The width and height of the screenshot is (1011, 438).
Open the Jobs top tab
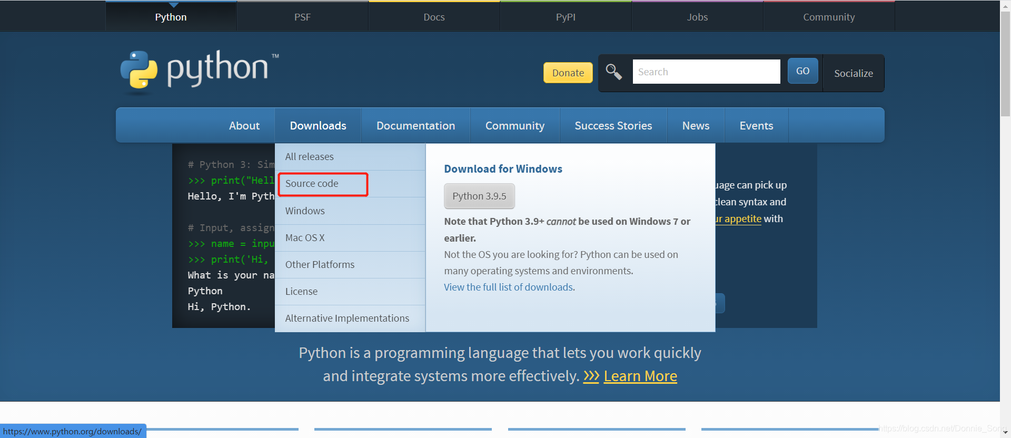(x=698, y=17)
